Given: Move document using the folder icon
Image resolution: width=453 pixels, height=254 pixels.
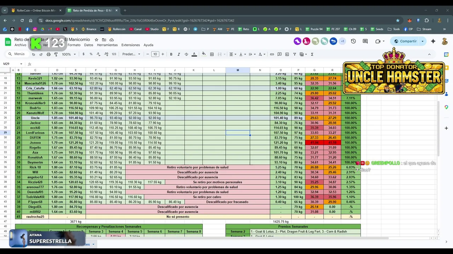Looking at the screenshot, I should coord(104,40).
